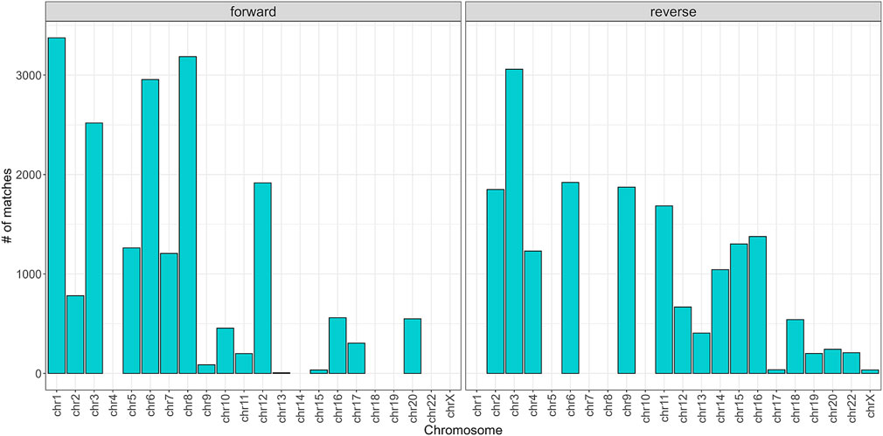Click the '3000' y-axis tick label

tap(28, 75)
